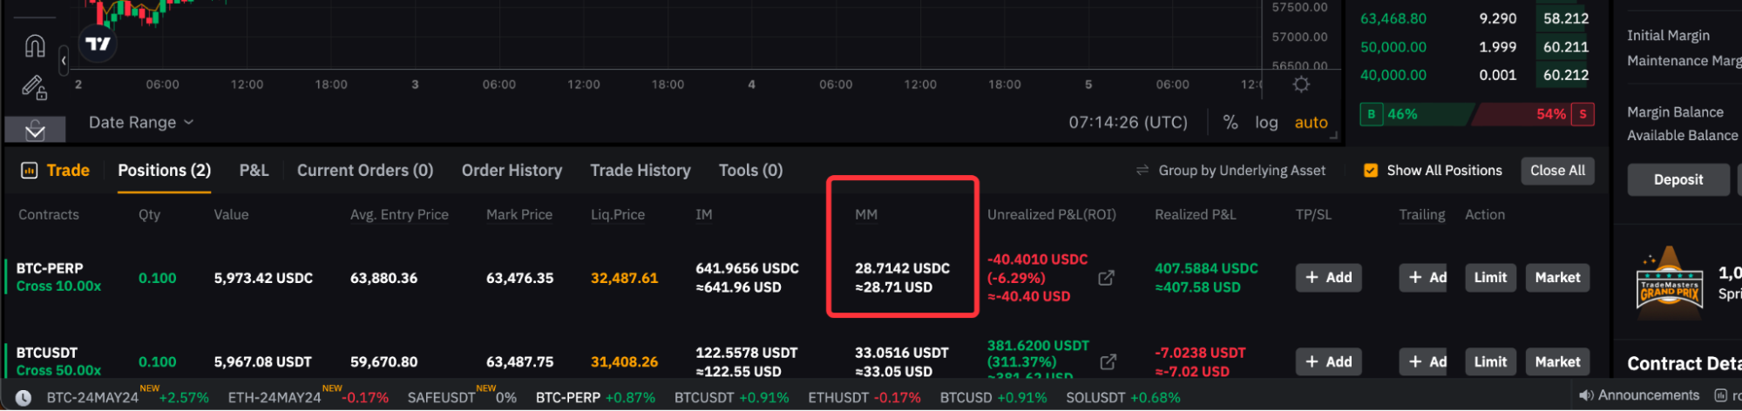Image resolution: width=1742 pixels, height=411 pixels.
Task: Click the lock drawing tools pencil icon
Action: 34,87
